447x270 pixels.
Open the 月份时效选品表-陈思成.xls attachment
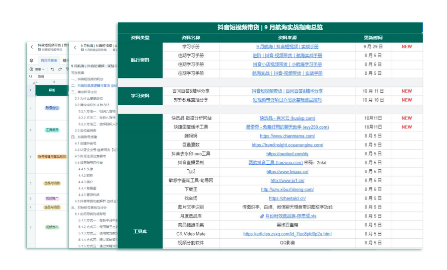(x=288, y=216)
